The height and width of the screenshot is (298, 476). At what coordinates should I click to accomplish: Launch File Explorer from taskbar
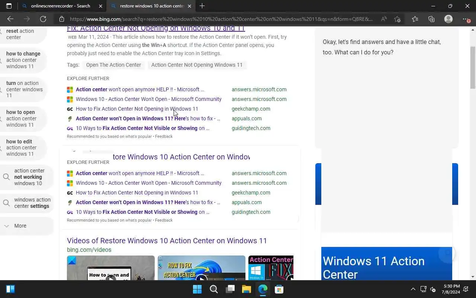(x=246, y=289)
